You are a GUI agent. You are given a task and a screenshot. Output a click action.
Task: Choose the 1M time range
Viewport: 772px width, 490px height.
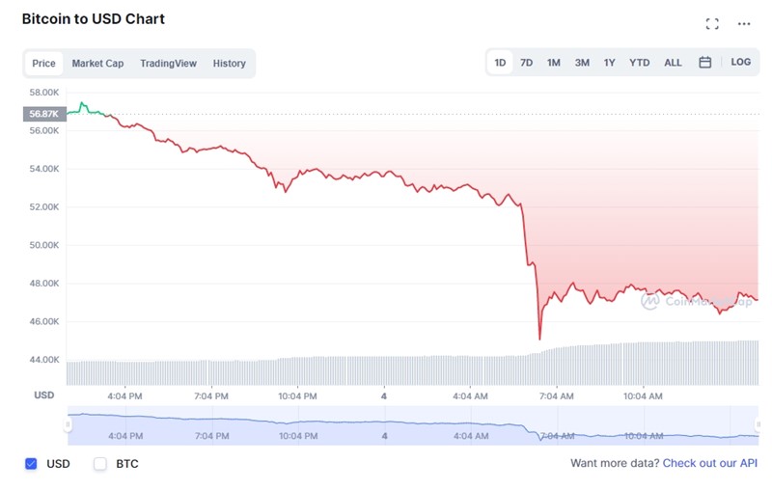coord(554,63)
